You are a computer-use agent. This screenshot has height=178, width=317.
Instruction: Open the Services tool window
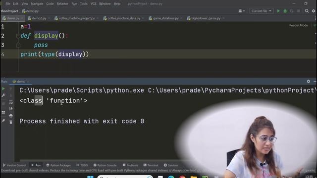pos(171,165)
